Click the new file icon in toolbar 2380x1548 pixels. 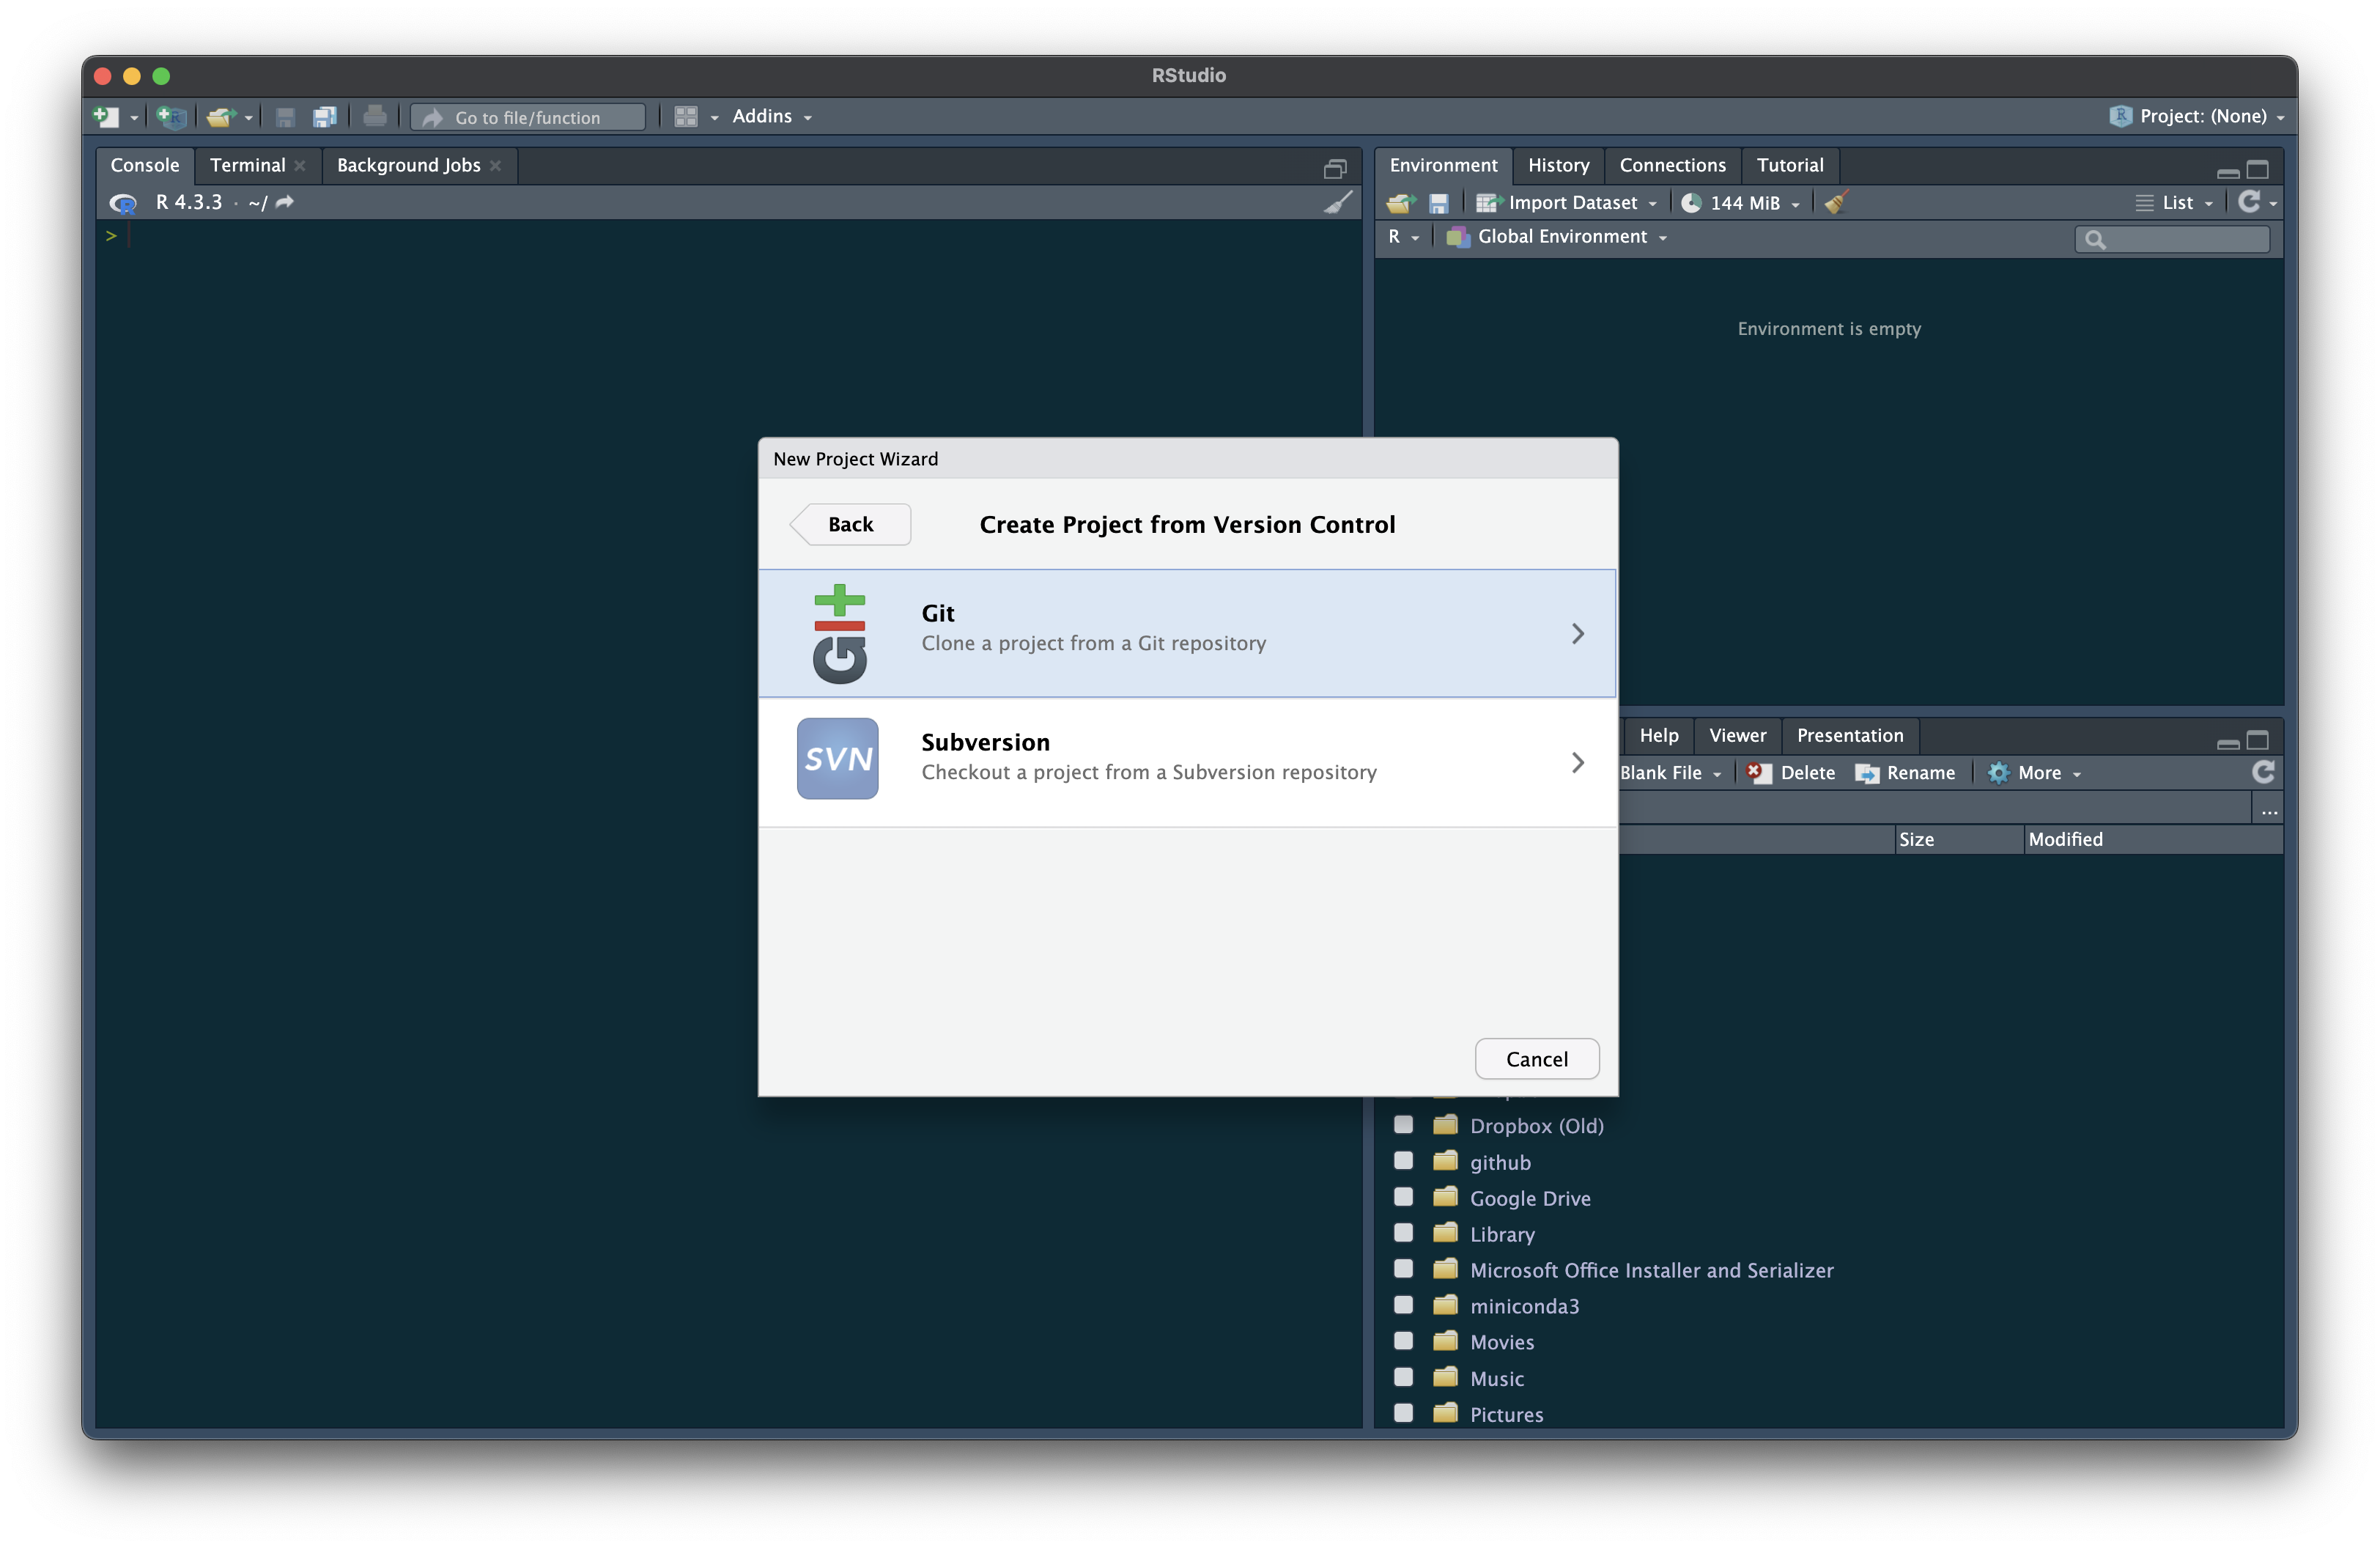(106, 117)
